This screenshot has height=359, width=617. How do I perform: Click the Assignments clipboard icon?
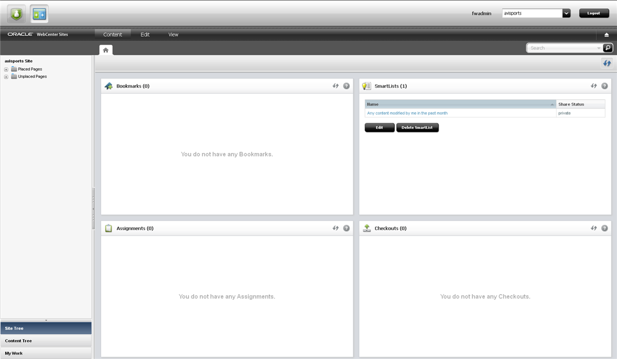point(108,228)
